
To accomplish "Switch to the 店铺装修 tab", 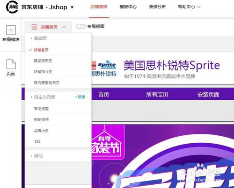I will [99, 7].
